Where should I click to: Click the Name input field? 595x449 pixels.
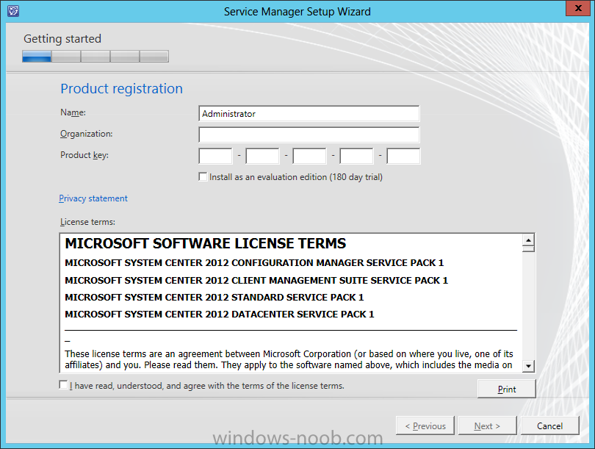(309, 113)
